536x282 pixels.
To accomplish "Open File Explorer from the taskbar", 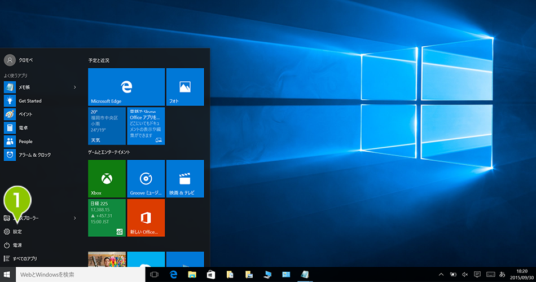I will pyautogui.click(x=192, y=275).
